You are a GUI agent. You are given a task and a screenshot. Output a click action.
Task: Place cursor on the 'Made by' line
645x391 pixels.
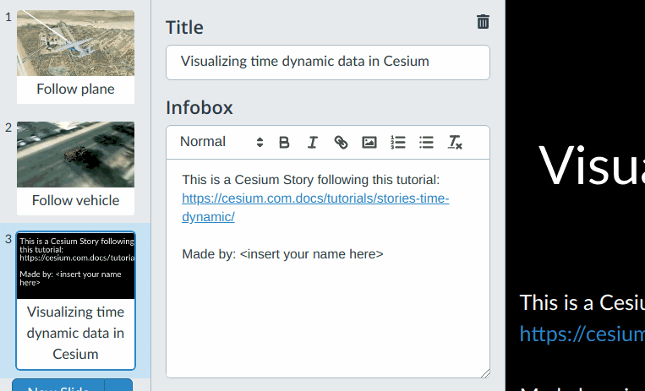pyautogui.click(x=282, y=254)
